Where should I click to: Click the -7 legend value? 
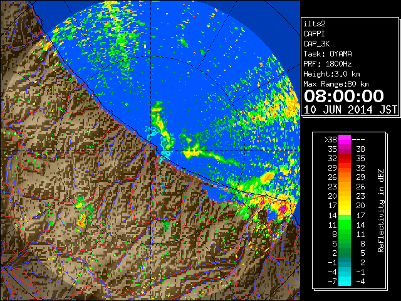click(x=332, y=282)
